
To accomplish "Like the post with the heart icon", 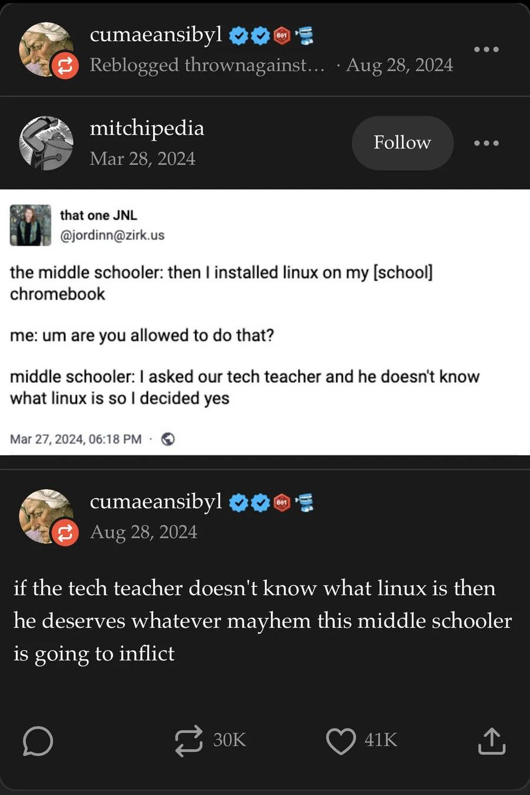I will [x=341, y=740].
